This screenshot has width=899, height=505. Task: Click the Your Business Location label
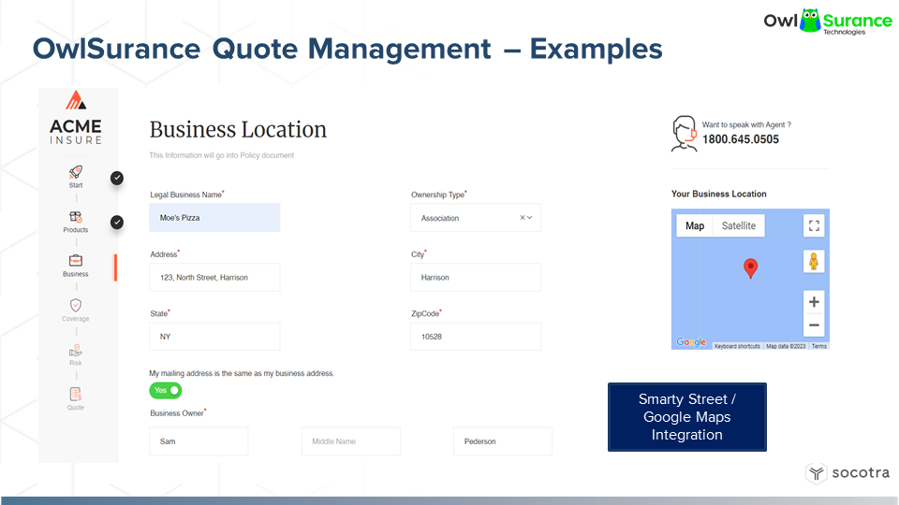[719, 195]
